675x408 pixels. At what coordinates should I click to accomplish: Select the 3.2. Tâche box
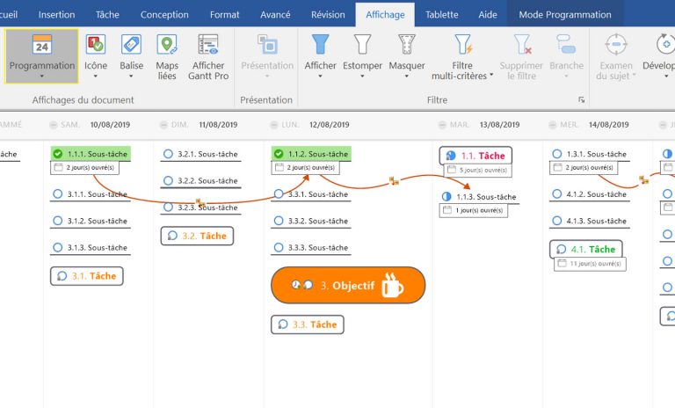point(197,236)
